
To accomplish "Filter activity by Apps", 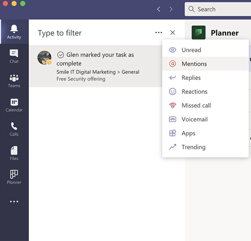I will click(x=205, y=133).
